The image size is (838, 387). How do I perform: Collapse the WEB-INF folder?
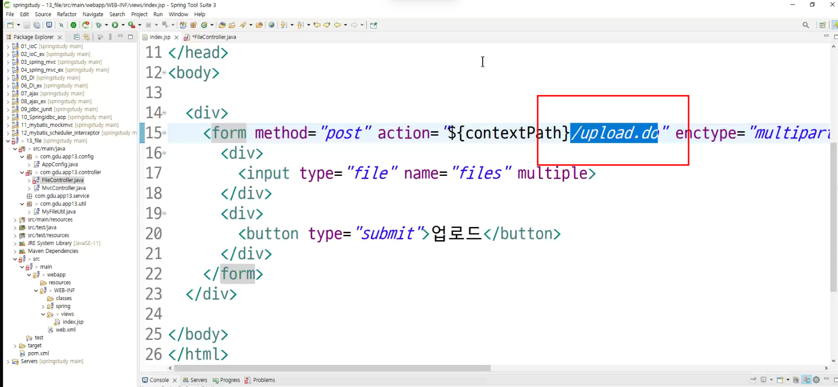(36, 290)
